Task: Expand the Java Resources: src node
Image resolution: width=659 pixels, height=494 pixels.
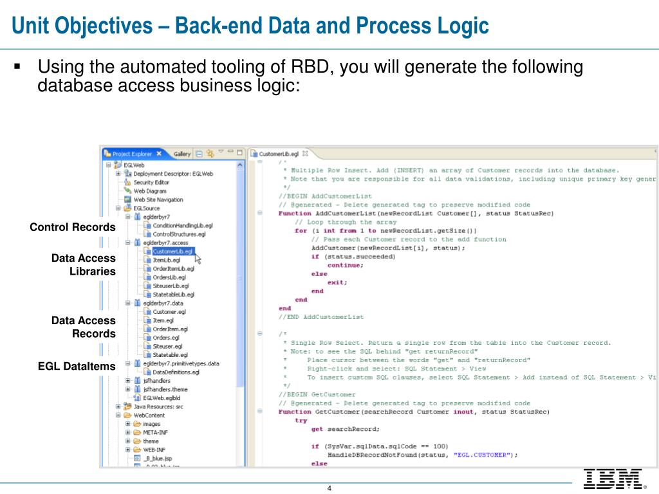Action: [x=118, y=407]
